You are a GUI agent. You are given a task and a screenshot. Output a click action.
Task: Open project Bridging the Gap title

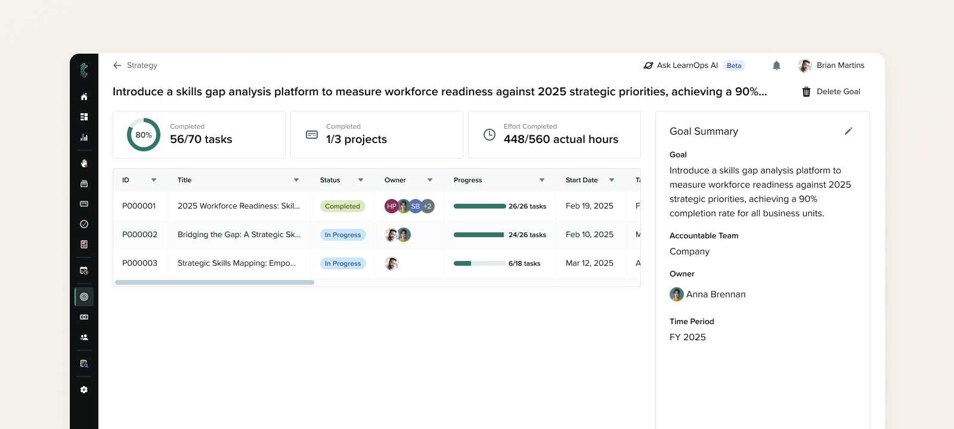pos(239,235)
